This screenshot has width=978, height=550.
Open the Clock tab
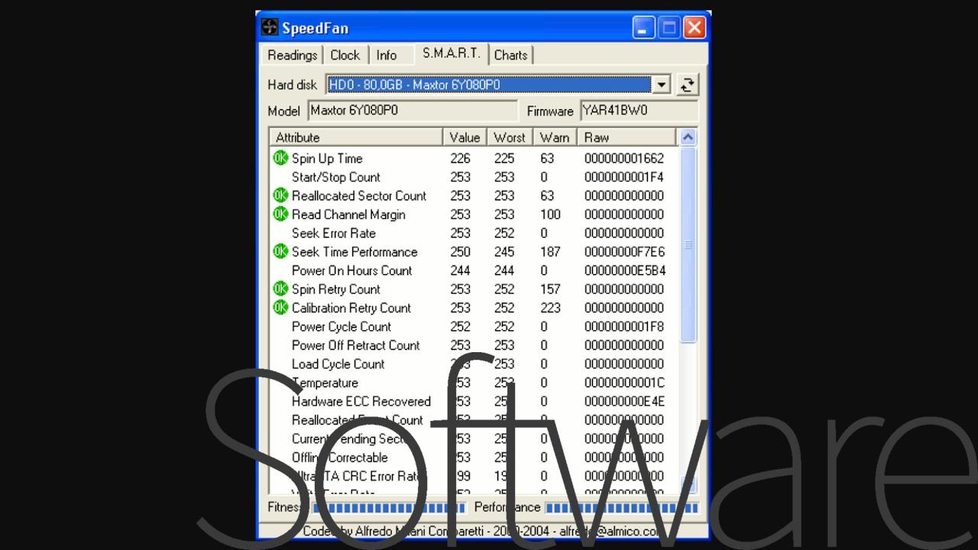[345, 55]
